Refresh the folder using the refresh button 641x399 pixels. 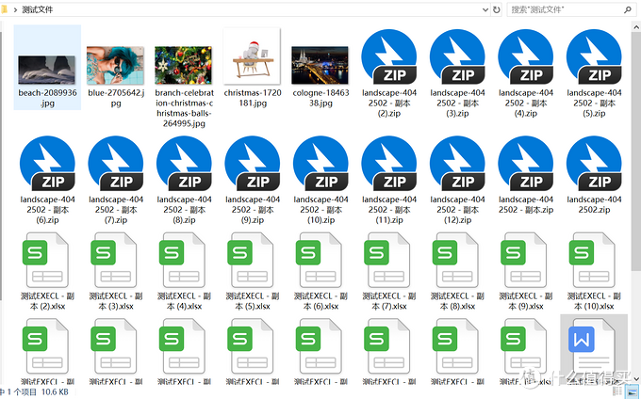coord(496,9)
